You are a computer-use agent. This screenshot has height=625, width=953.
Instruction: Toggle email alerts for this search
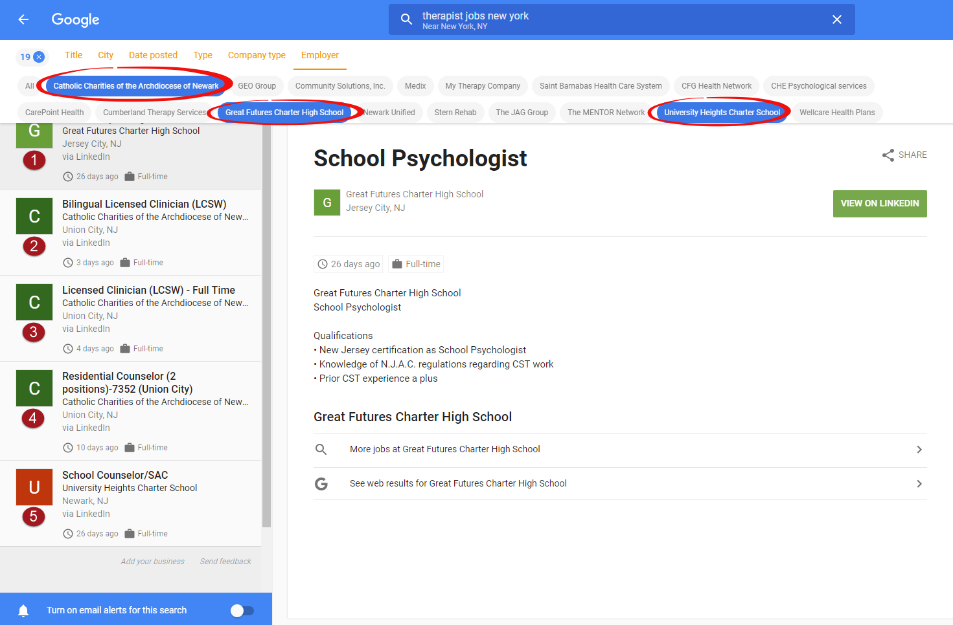pos(242,610)
